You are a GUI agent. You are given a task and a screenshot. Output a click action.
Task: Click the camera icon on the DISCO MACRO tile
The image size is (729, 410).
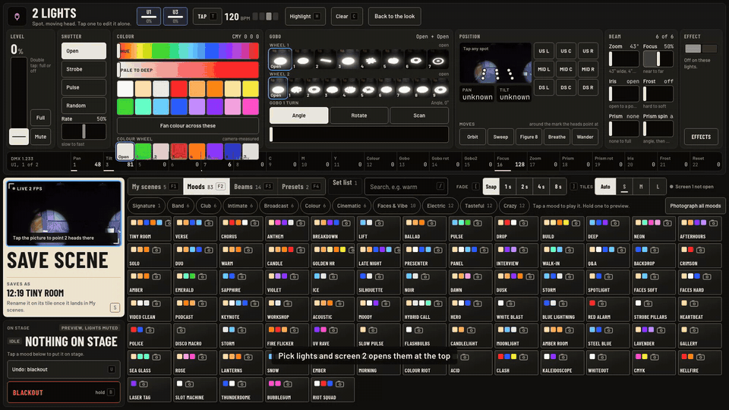pyautogui.click(x=181, y=330)
